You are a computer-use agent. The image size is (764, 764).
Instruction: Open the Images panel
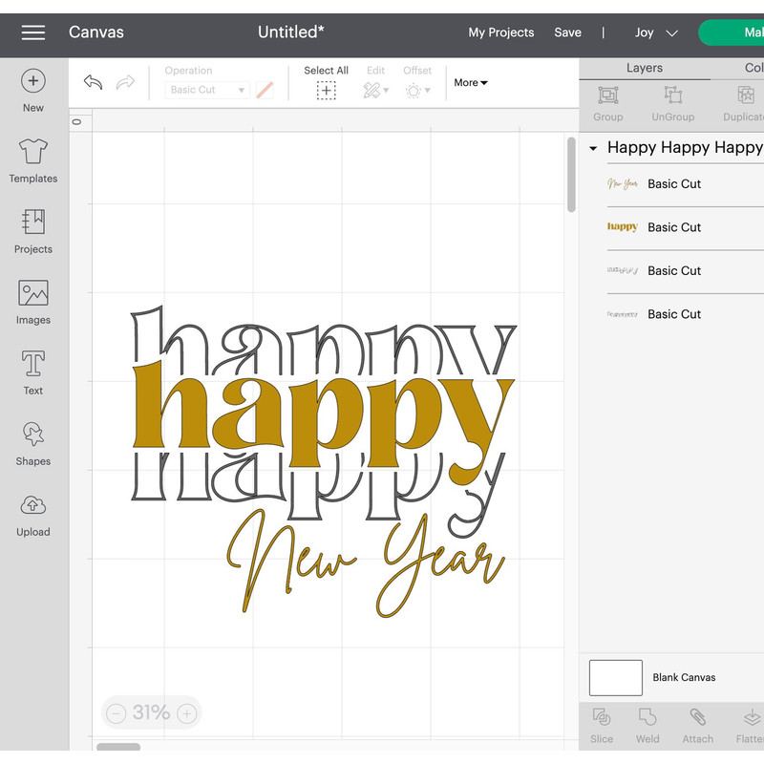point(32,302)
